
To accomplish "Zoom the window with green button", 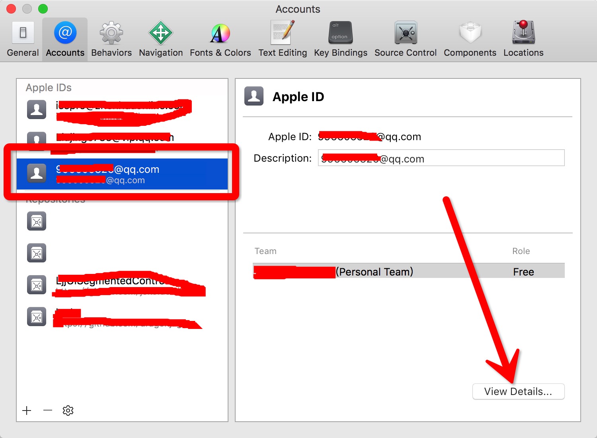I will click(x=43, y=8).
